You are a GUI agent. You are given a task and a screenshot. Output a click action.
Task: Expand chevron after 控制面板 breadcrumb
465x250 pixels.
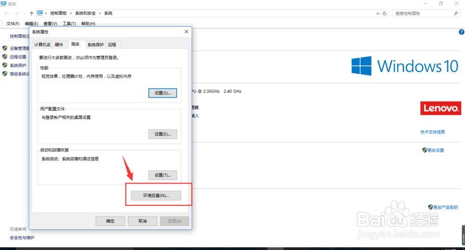coord(71,13)
